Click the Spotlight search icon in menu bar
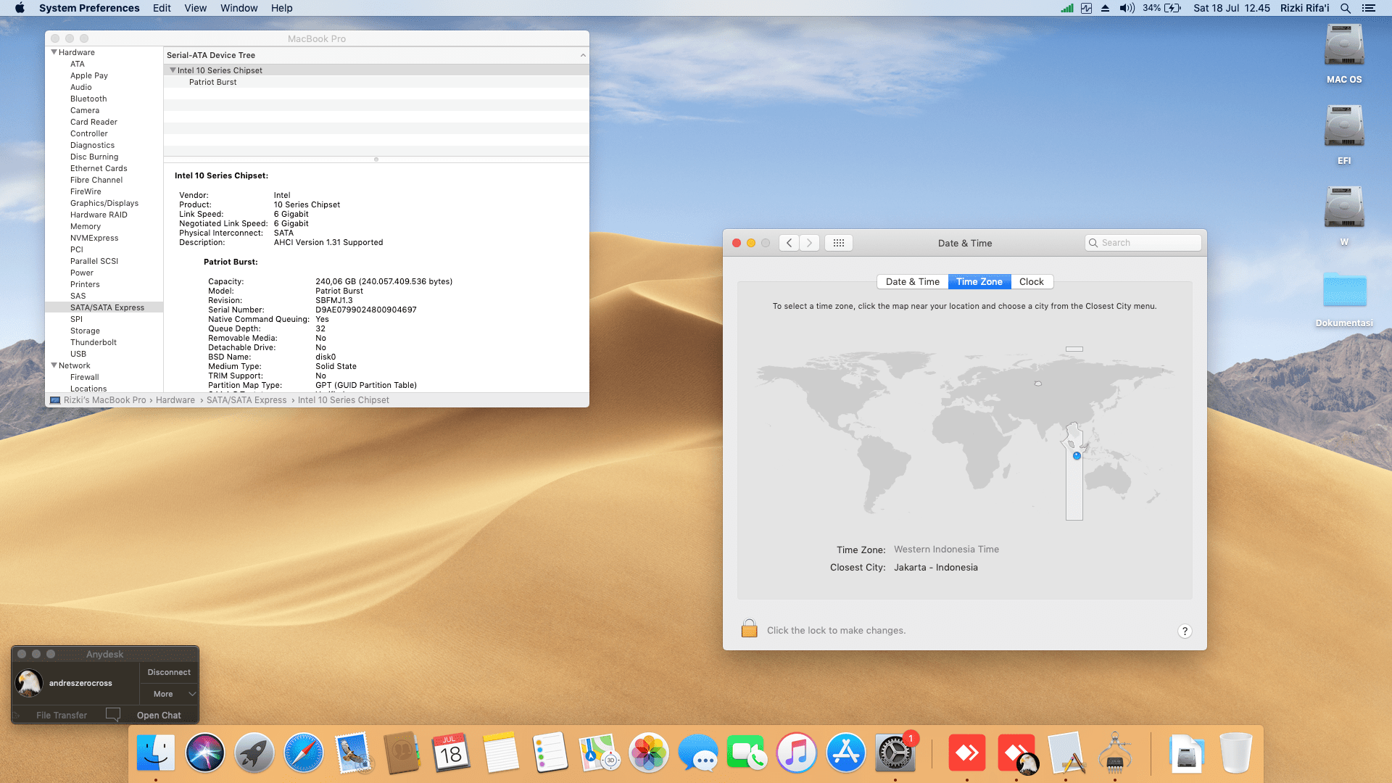1392x783 pixels. 1346,8
